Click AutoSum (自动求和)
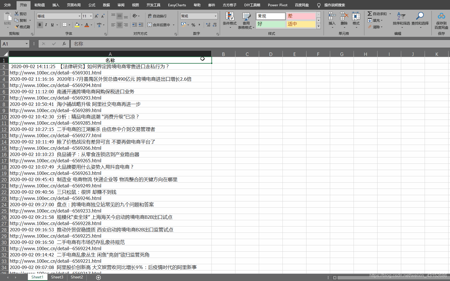The width and height of the screenshot is (450, 281). point(377,14)
